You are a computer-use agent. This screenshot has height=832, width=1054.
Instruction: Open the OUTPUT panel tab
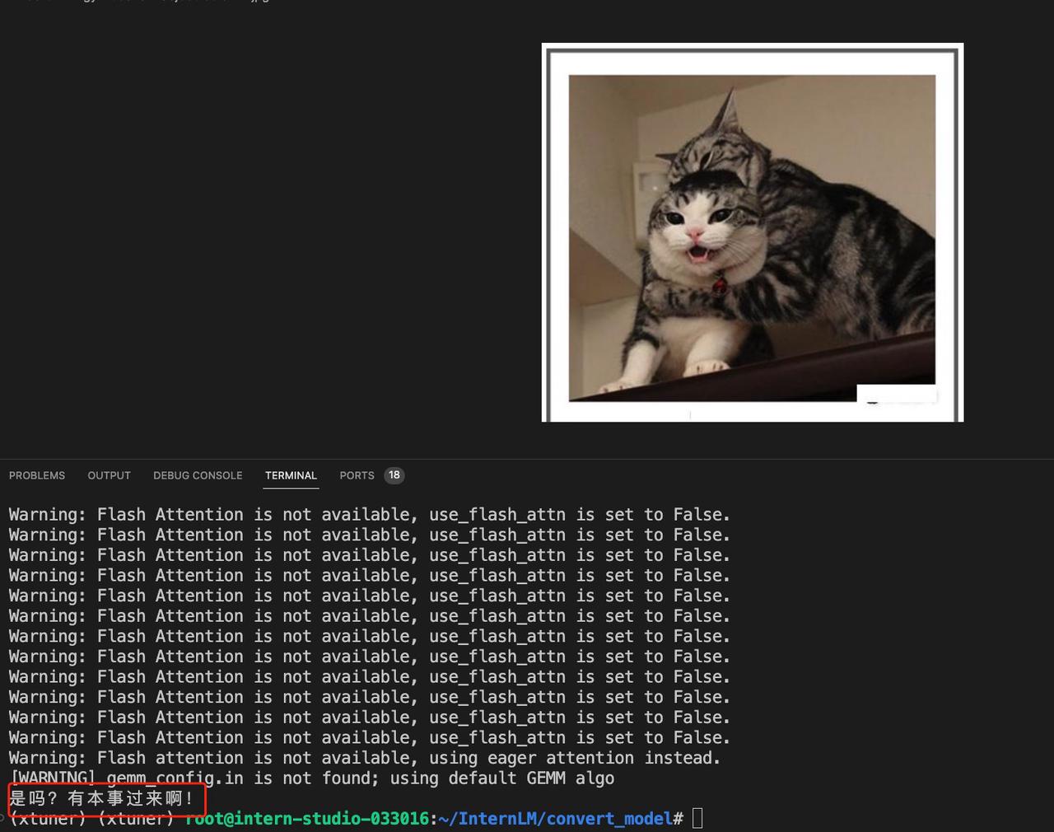point(109,475)
